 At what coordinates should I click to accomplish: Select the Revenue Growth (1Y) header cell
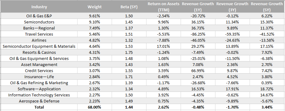pyautogui.click(x=198, y=7)
